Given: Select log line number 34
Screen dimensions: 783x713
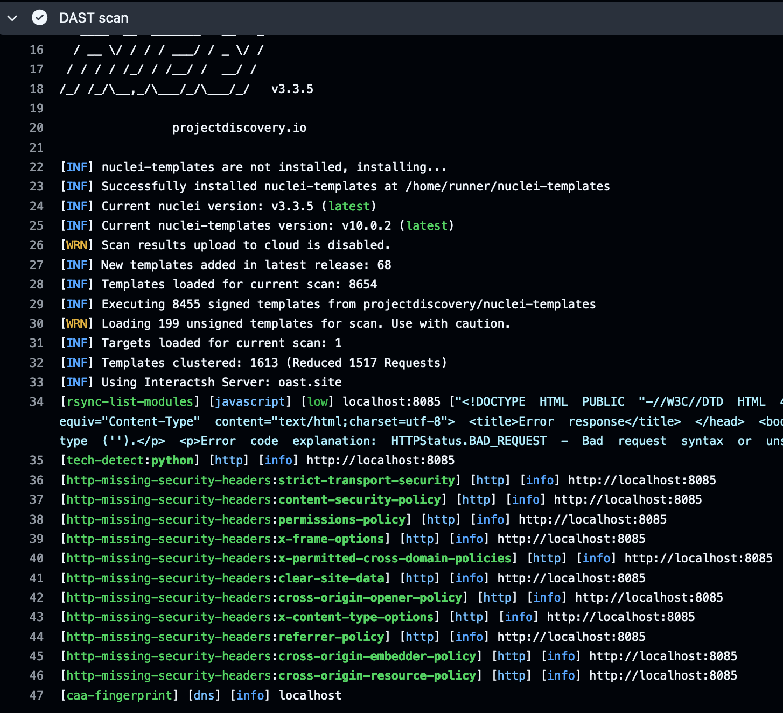Looking at the screenshot, I should [x=36, y=401].
